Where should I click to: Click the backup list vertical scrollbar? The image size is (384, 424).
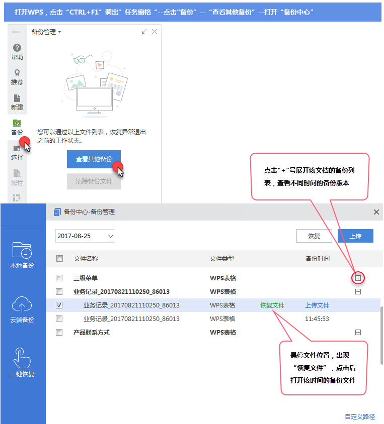(381, 335)
